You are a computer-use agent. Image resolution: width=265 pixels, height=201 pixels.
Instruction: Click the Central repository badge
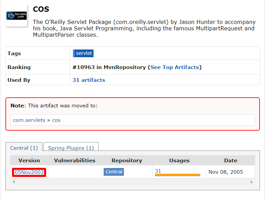[114, 172]
